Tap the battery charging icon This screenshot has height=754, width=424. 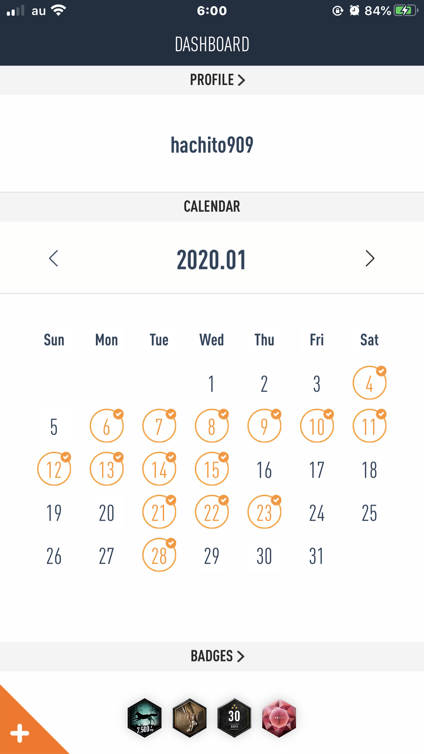[406, 11]
